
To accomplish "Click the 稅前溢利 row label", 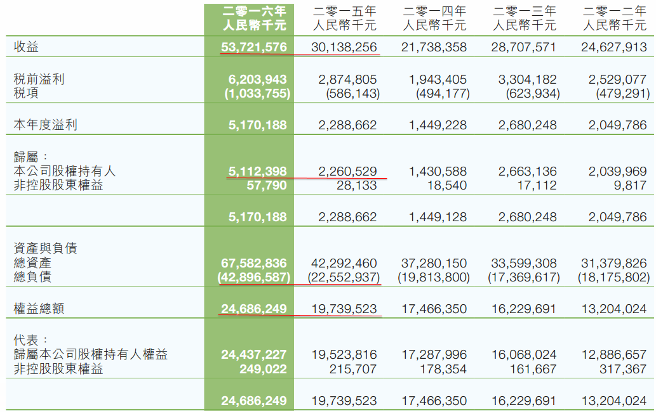I will (x=39, y=80).
